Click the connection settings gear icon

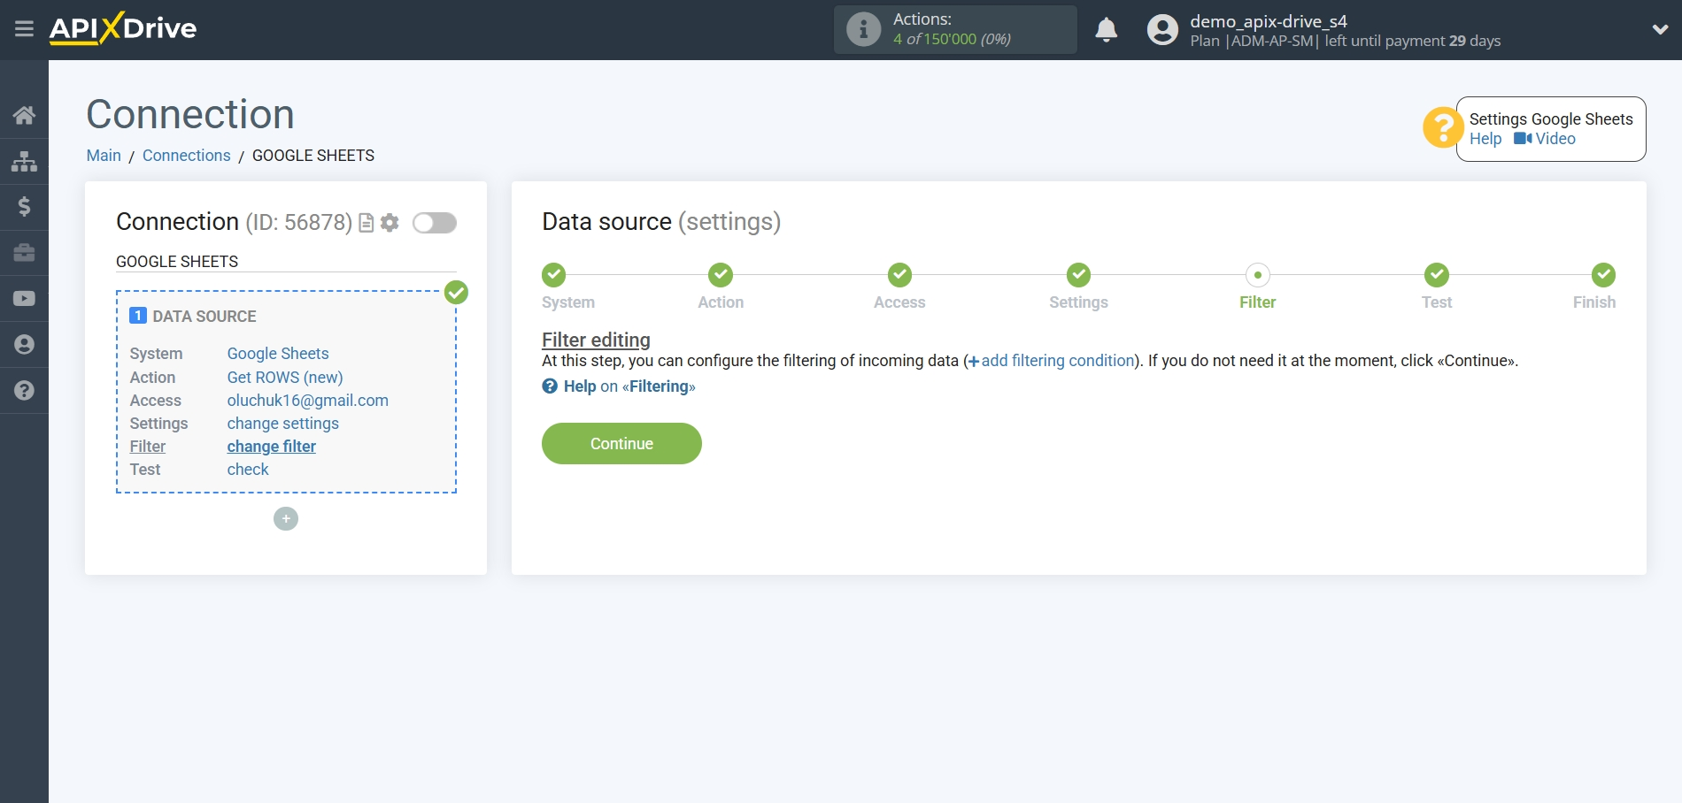(x=390, y=223)
